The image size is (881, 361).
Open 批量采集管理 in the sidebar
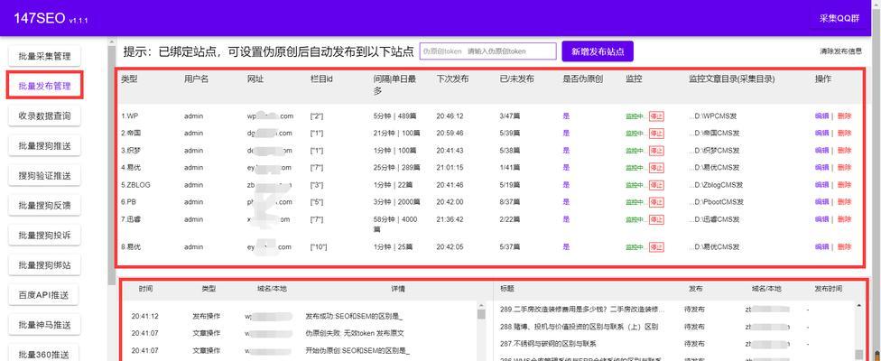[44, 56]
